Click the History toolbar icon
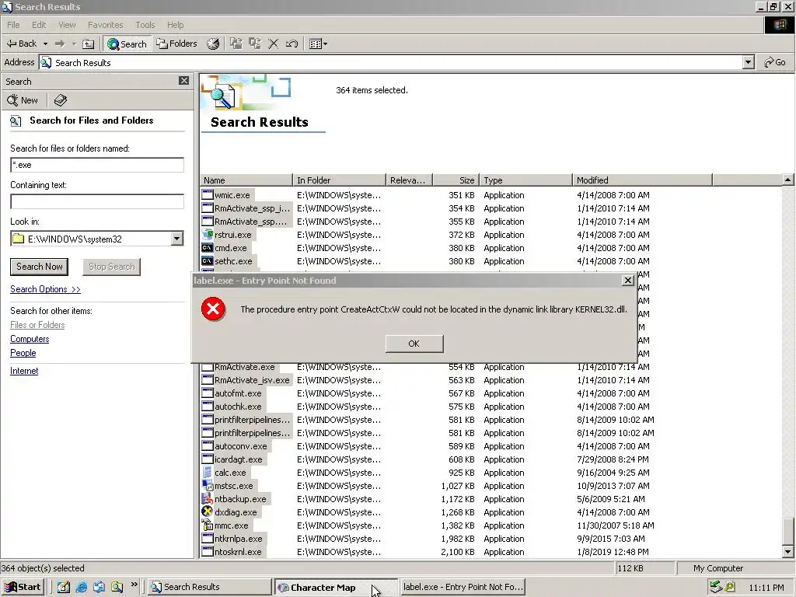796x597 pixels. click(x=213, y=44)
